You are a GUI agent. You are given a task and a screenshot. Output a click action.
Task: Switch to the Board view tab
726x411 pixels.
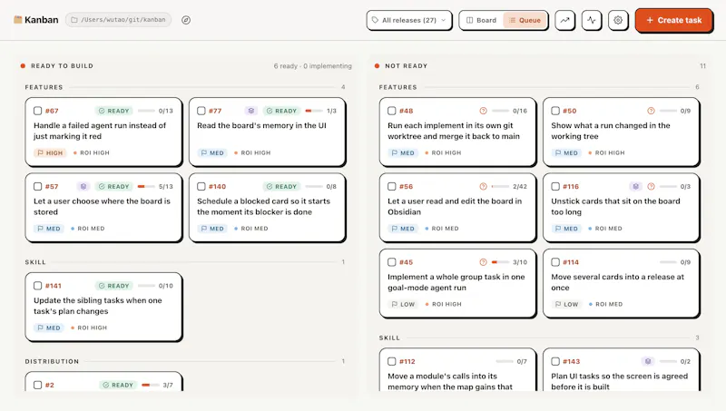click(482, 20)
